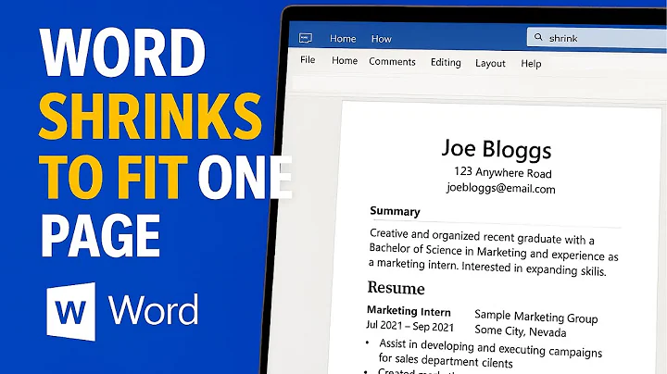Image resolution: width=667 pixels, height=374 pixels.
Task: Click the search field containing 'shrink'
Action: click(x=597, y=37)
